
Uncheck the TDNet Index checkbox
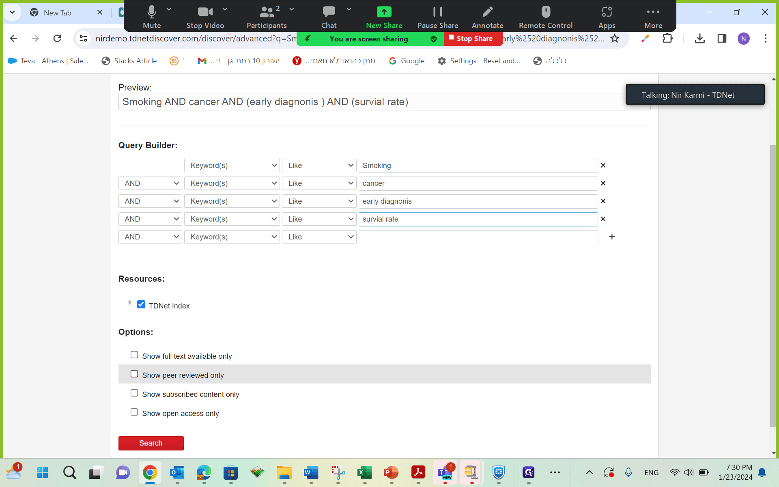click(x=141, y=304)
